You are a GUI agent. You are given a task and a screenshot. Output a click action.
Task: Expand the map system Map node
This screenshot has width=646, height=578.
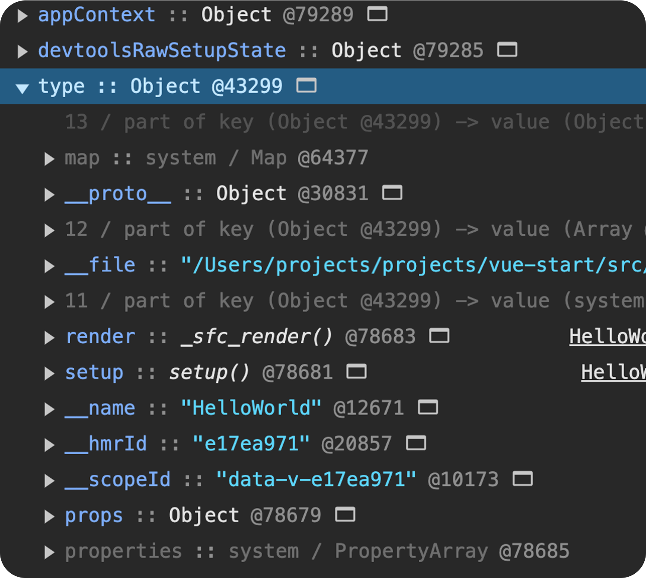pyautogui.click(x=48, y=158)
